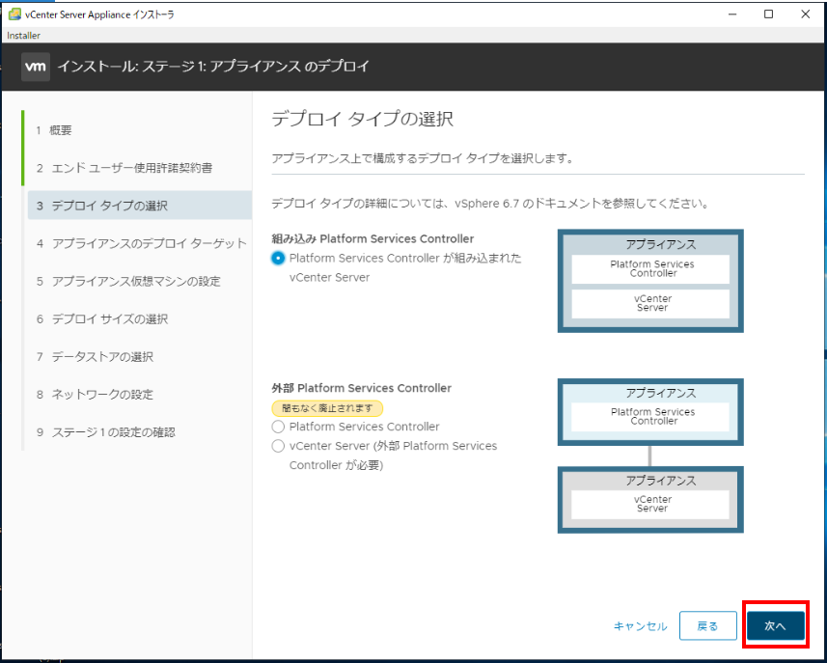Screen dimensions: 827x663
Task: Click 組み込み Platform Services Controller label
Action: click(372, 239)
